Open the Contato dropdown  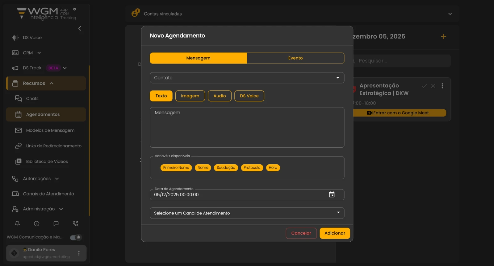(x=247, y=78)
